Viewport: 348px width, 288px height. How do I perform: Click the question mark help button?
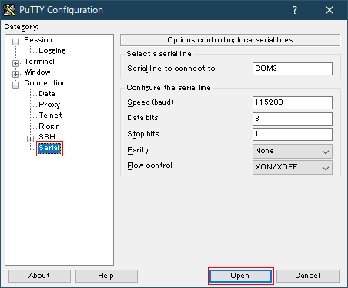click(x=295, y=10)
